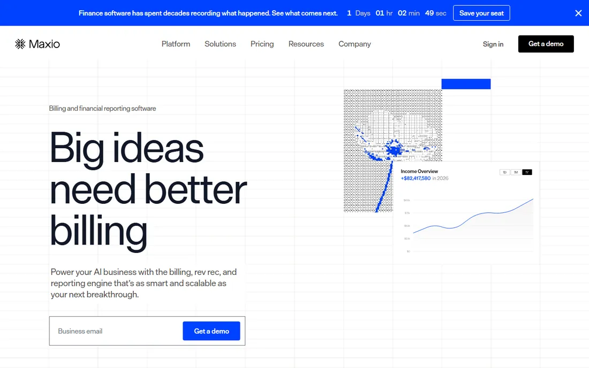The width and height of the screenshot is (589, 368).
Task: Click the Sign in link
Action: 493,44
